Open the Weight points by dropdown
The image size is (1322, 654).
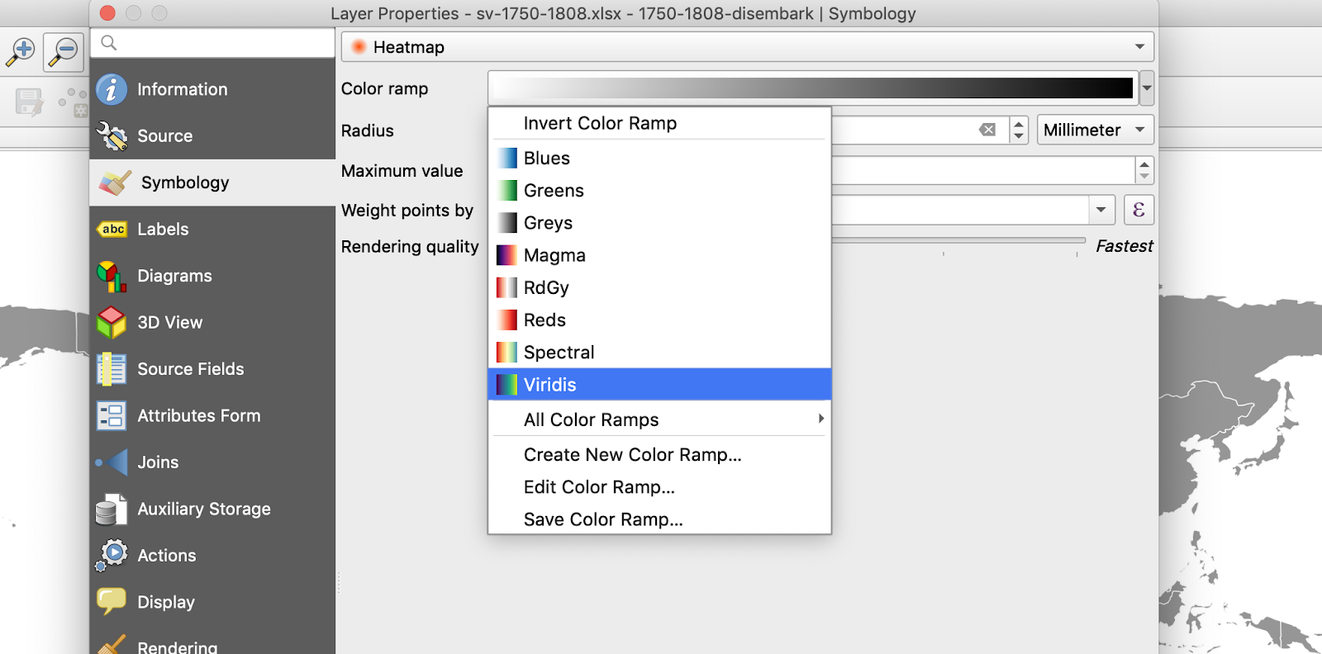1101,210
